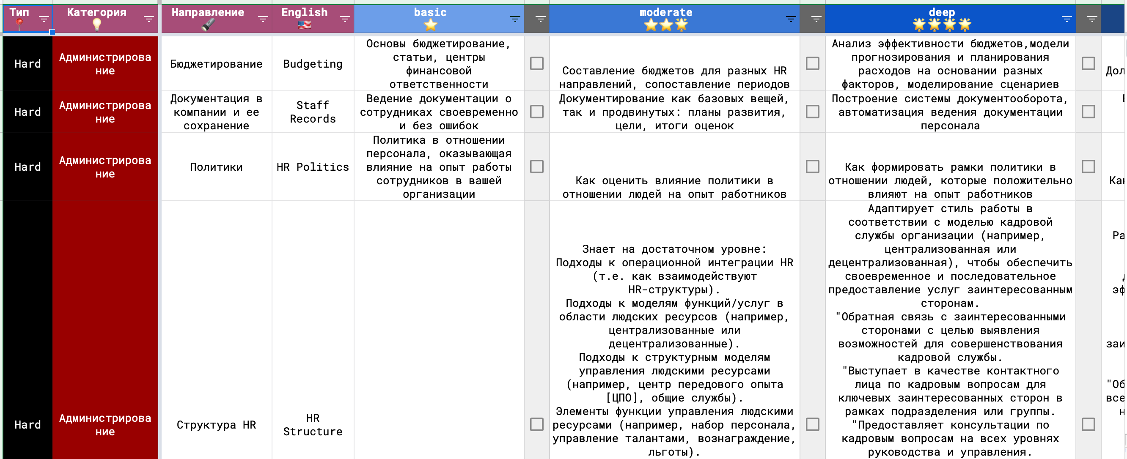Select the Политики cell

pos(217,167)
